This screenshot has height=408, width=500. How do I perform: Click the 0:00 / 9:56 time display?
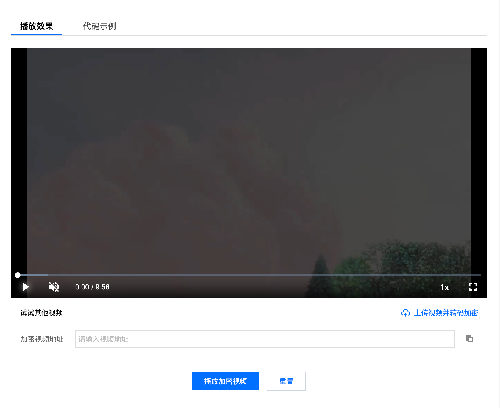[x=92, y=287]
